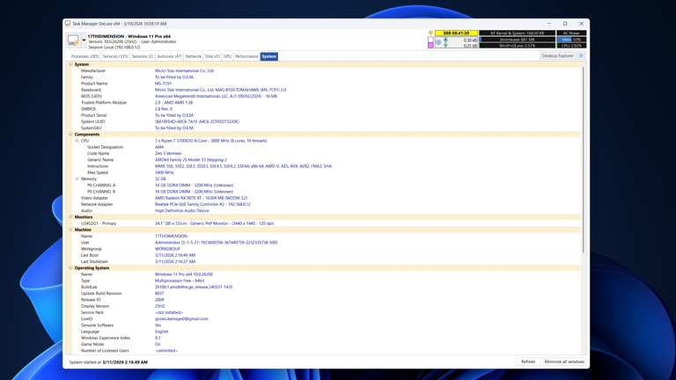Viewport: 676px width, 380px height.
Task: Click the blue round disk activity icon
Action: [x=438, y=42]
